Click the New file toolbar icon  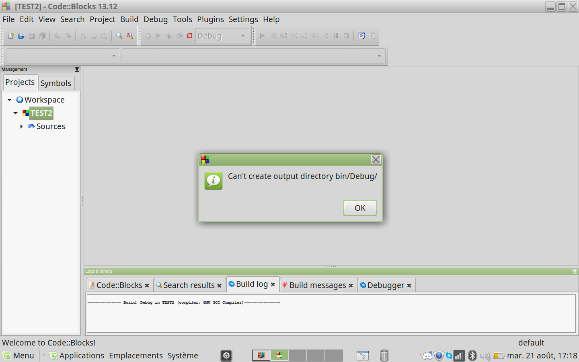(11, 36)
